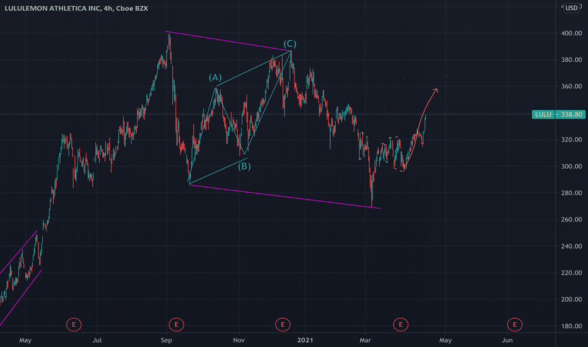This screenshot has width=588, height=347.
Task: Click the 280.00 price axis label
Action: pyautogui.click(x=572, y=193)
